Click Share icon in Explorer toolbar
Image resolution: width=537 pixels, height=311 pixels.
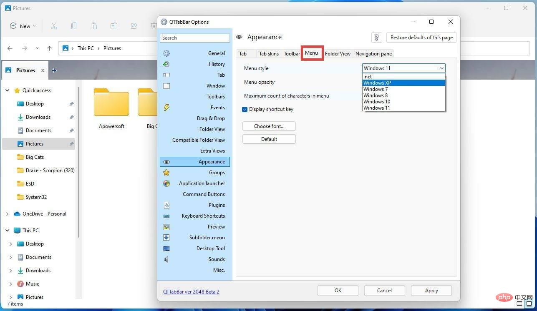tap(134, 26)
